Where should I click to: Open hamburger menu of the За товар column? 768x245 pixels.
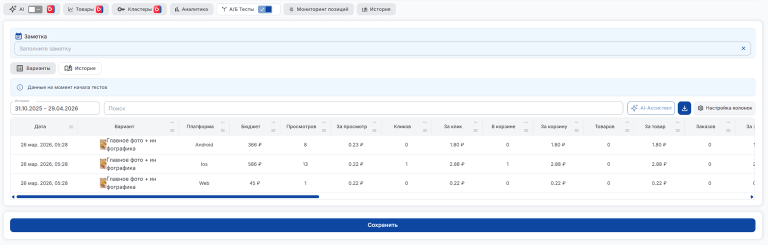tap(678, 130)
